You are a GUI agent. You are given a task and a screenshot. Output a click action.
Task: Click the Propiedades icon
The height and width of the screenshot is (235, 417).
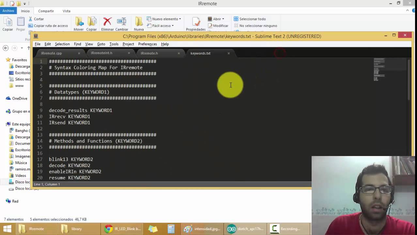[x=196, y=22]
